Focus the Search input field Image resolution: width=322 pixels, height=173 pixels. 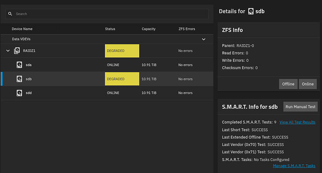[107, 14]
